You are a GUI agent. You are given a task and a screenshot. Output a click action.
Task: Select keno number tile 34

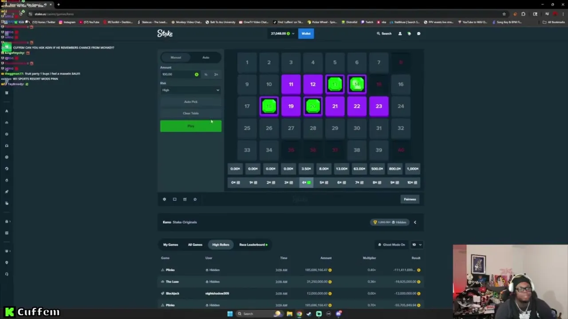pos(269,150)
